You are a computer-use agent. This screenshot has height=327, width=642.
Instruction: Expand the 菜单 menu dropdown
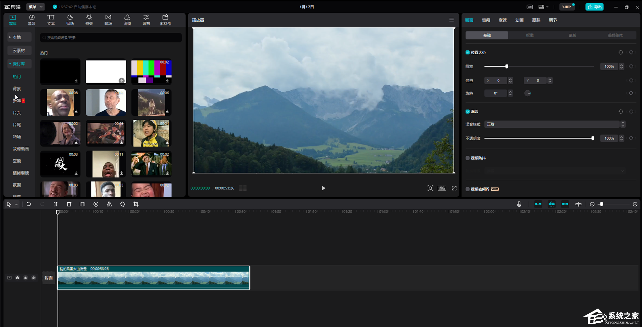coord(35,7)
